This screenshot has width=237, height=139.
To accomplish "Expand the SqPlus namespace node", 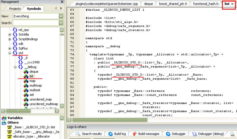I will click(x=10, y=49).
